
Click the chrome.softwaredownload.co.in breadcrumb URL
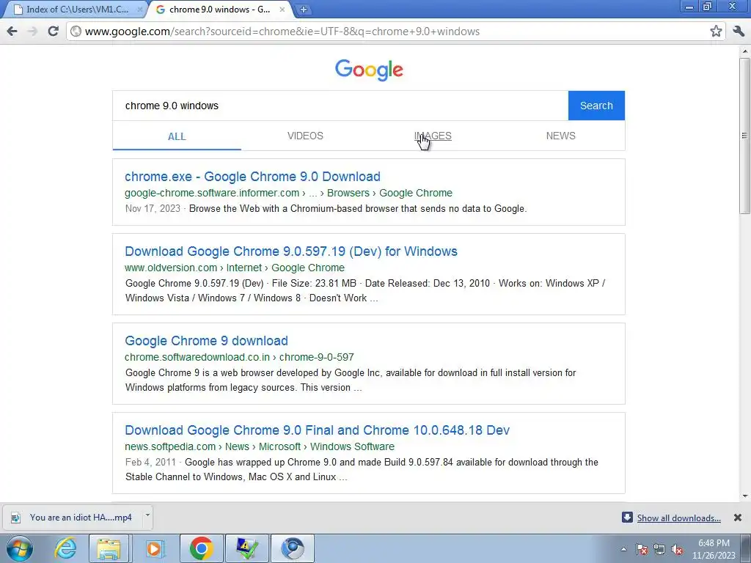(197, 357)
